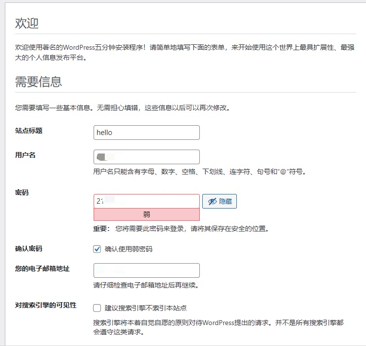This screenshot has width=366, height=346.
Task: Click the welcome paragraph starting 欢迎使用著名的WordPress
Action: tap(185, 52)
